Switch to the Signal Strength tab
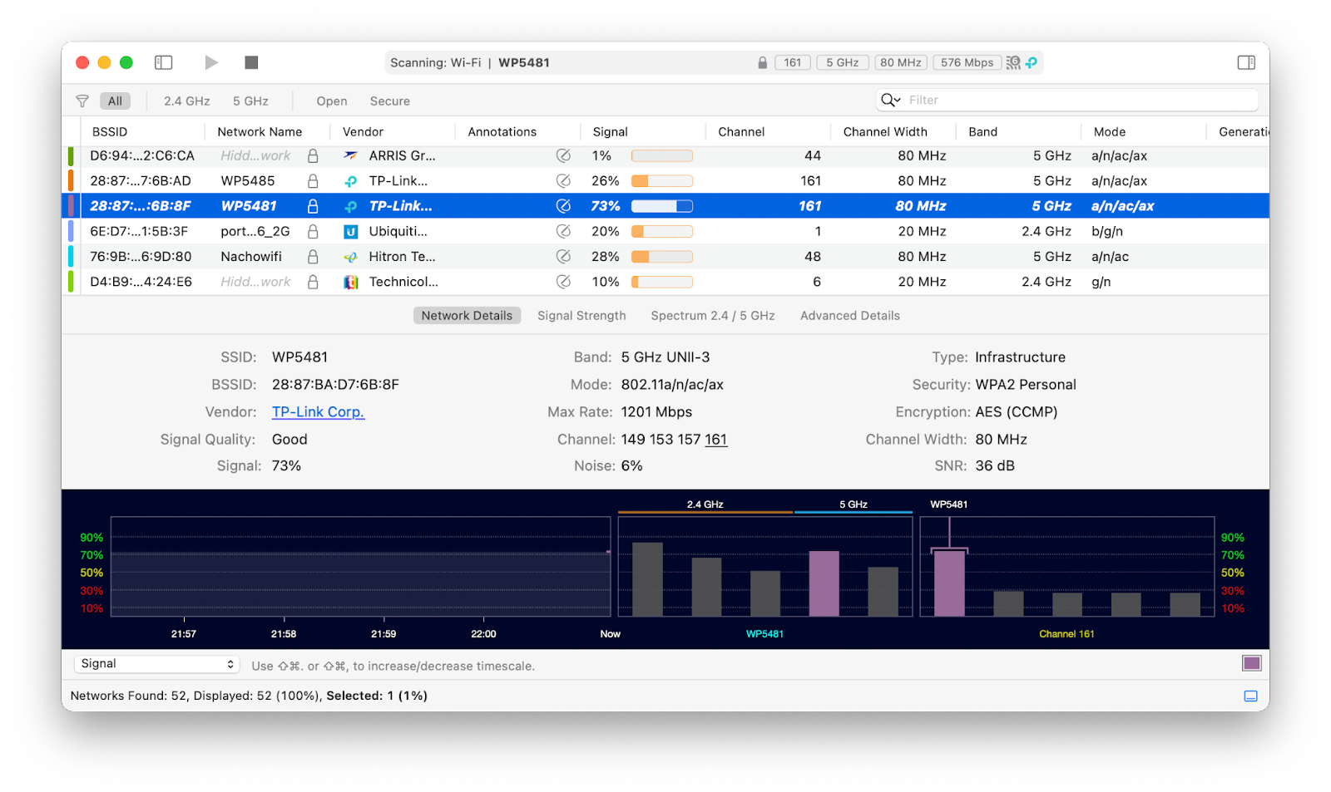Screen dimensions: 1331x792 581,316
